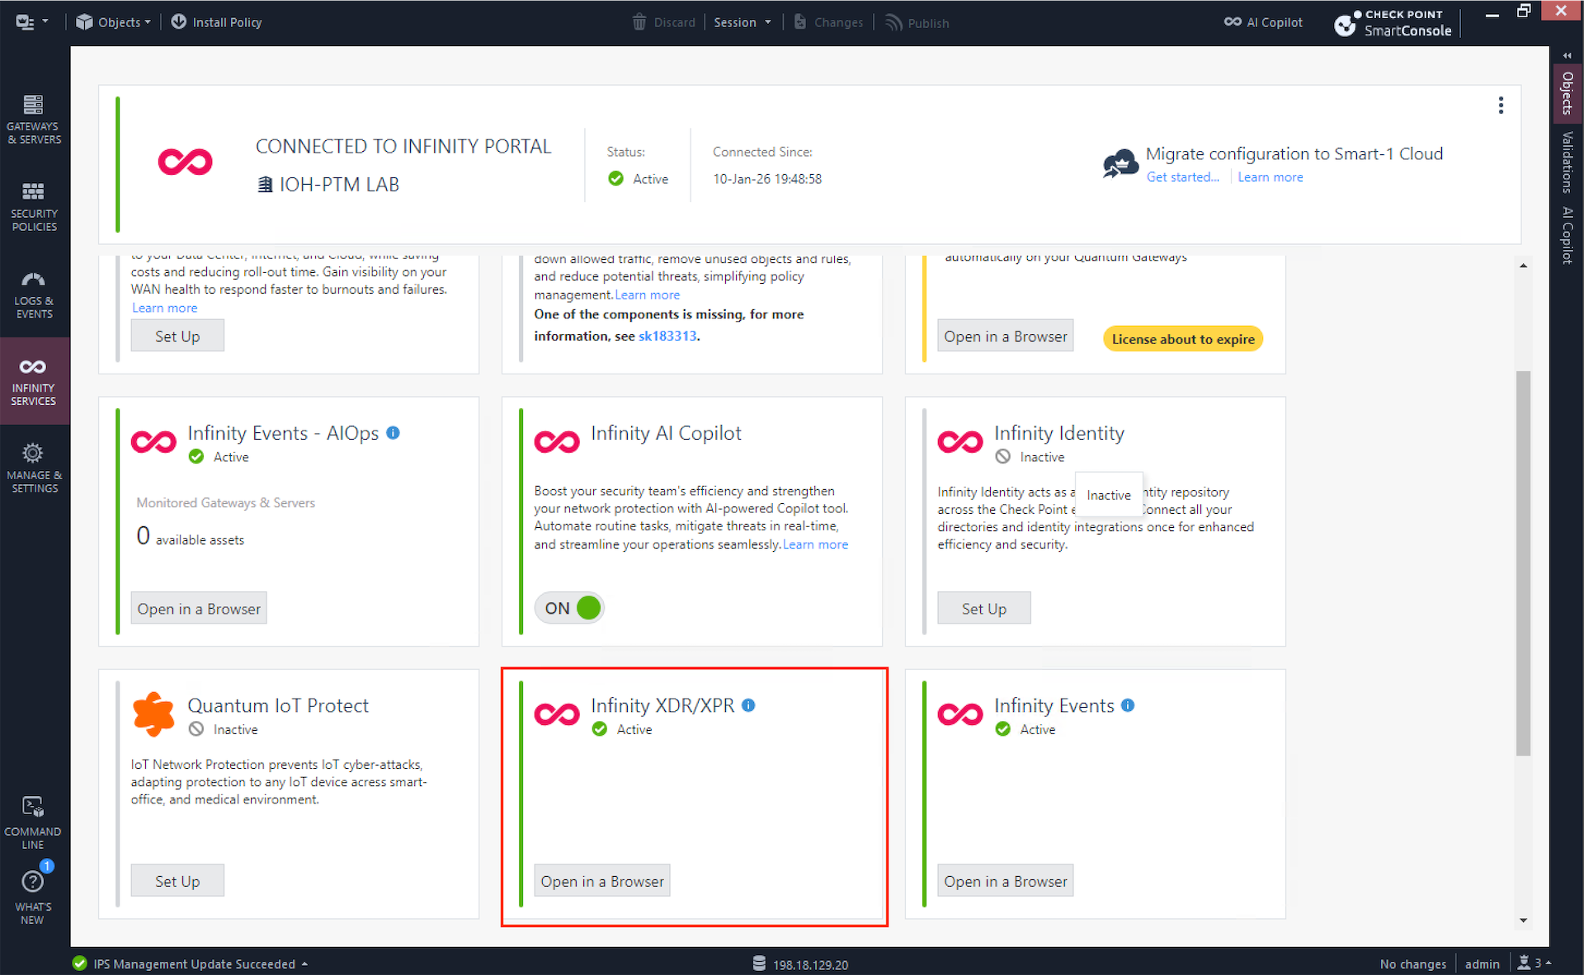1584x975 pixels.
Task: Open AI Copilot from top bar
Action: 1263,22
